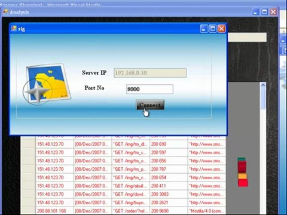Click the dark red block on the chart

coord(242,167)
